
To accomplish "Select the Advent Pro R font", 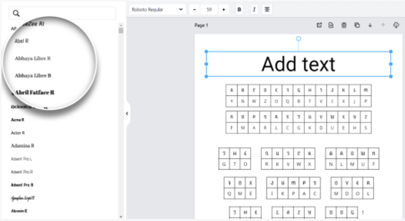I will click(22, 172).
